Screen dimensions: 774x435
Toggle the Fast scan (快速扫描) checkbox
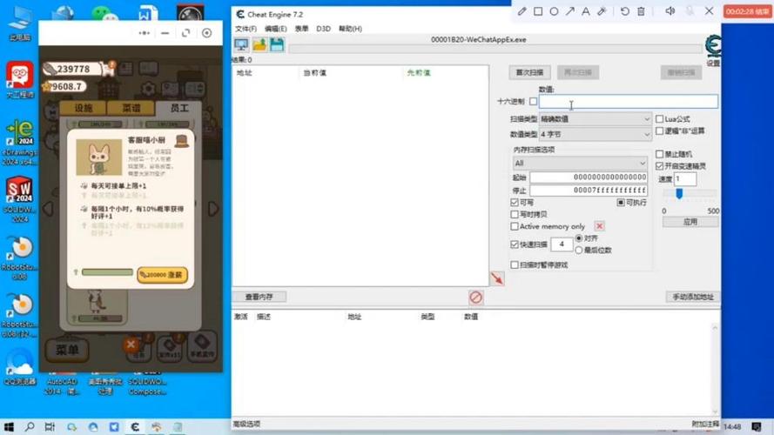pyautogui.click(x=515, y=244)
